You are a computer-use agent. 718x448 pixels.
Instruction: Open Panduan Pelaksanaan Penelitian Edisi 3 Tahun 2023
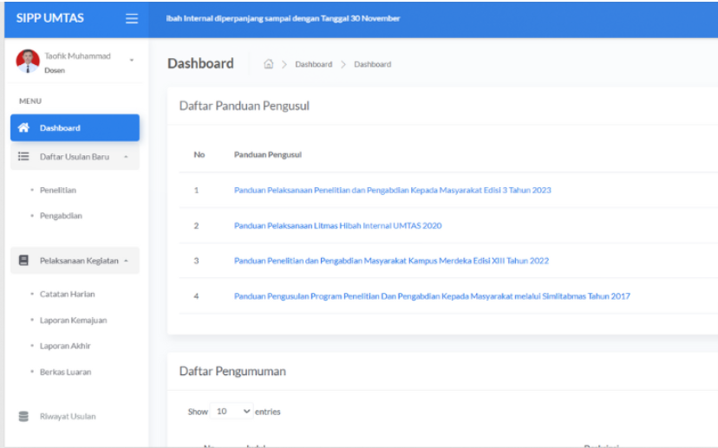click(393, 190)
